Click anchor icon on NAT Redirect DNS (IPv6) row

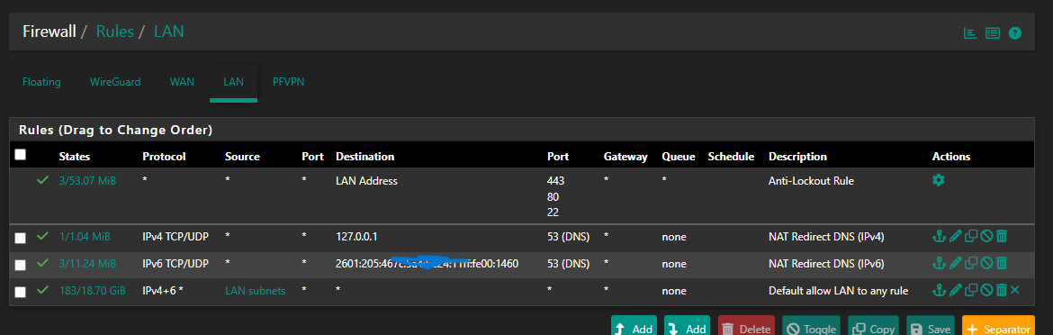point(939,263)
